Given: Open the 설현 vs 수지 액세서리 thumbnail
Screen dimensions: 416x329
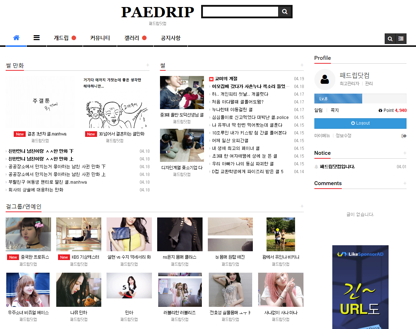Looking at the screenshot, I should [x=129, y=234].
